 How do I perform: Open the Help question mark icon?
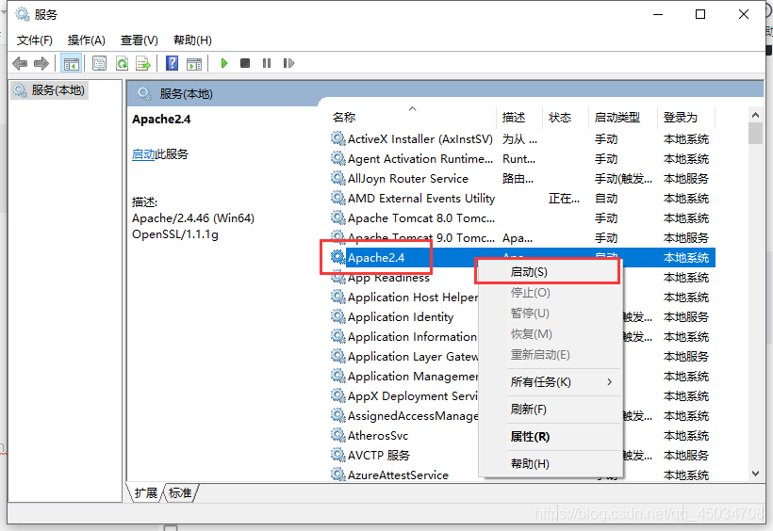point(173,63)
